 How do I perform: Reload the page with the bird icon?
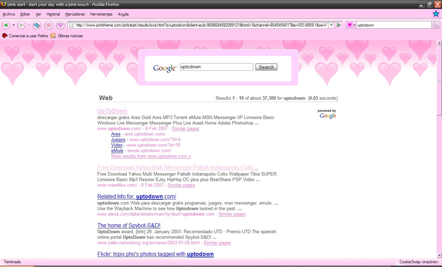click(37, 25)
